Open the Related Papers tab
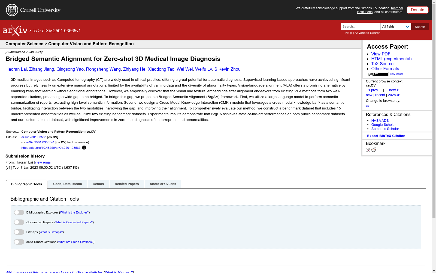This screenshot has height=273, width=436. coord(126,184)
